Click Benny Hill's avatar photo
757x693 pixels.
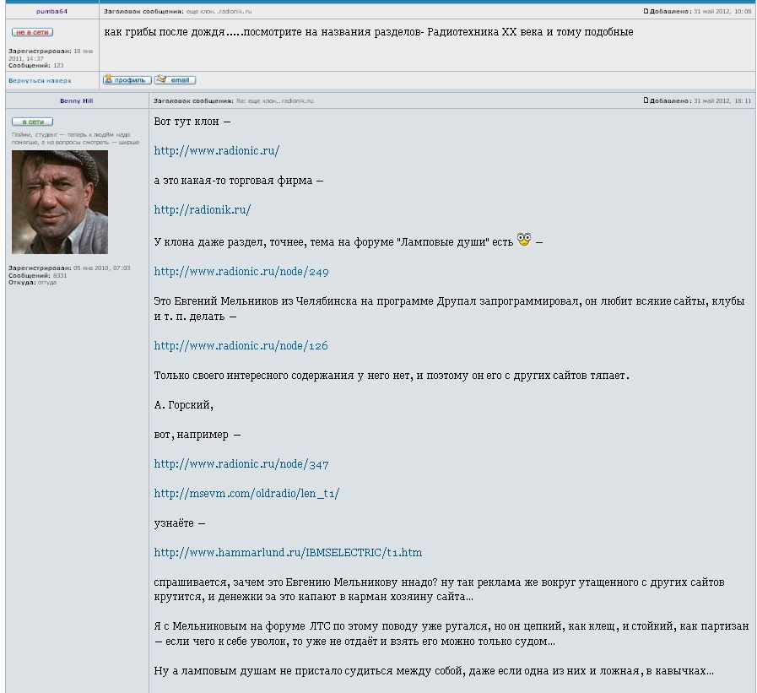(60, 202)
